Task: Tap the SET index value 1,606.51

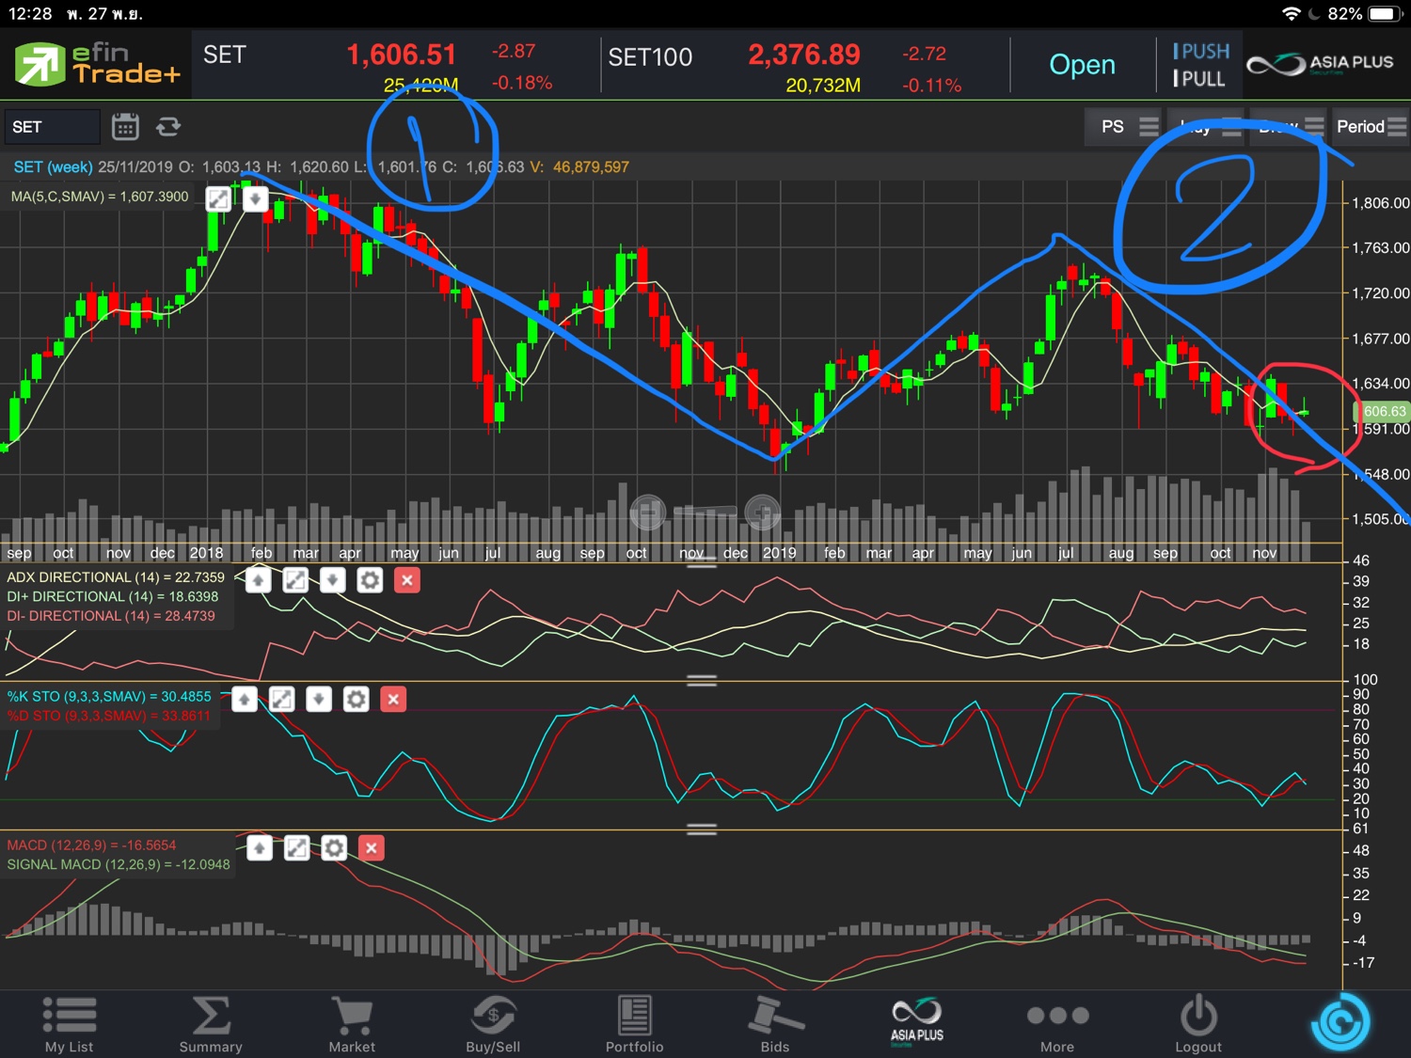Action: (402, 55)
